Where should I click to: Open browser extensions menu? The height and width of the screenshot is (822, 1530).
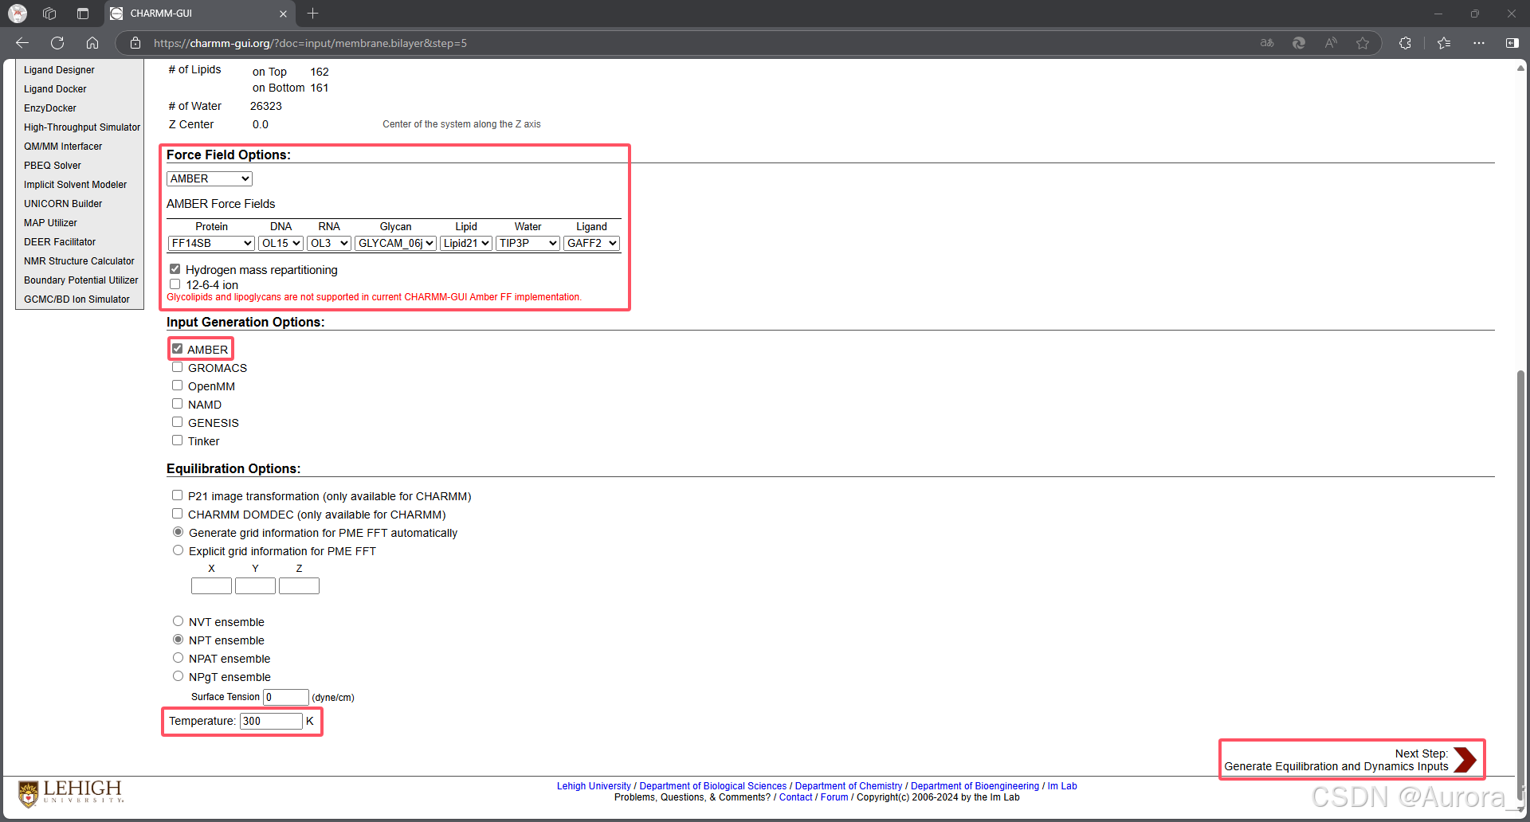[1405, 43]
